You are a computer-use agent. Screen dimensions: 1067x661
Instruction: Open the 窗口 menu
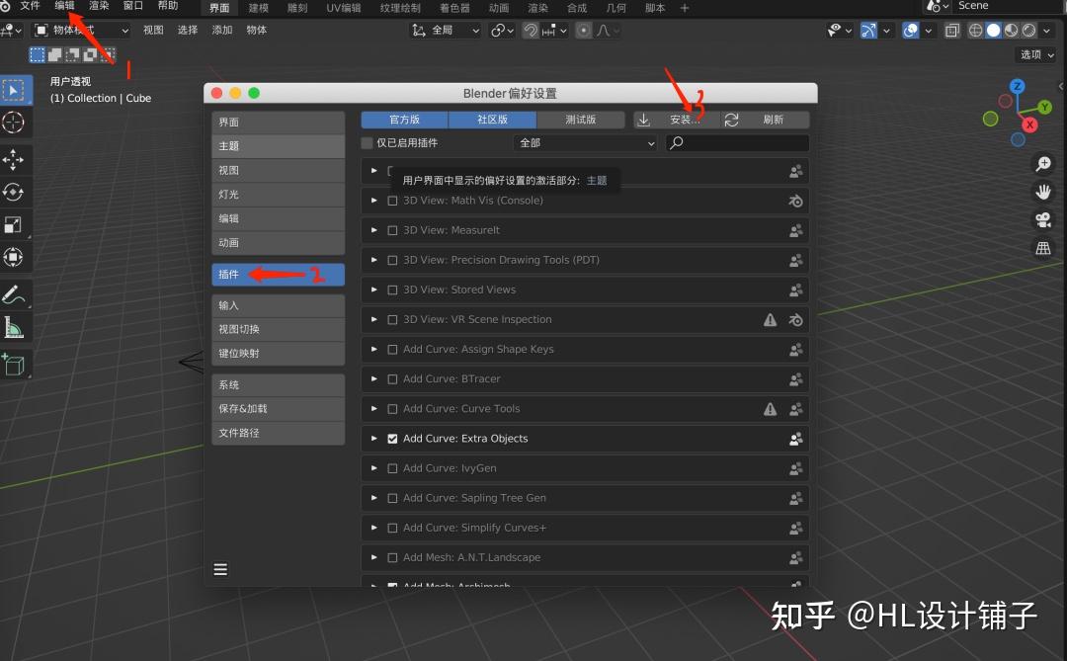(x=132, y=6)
